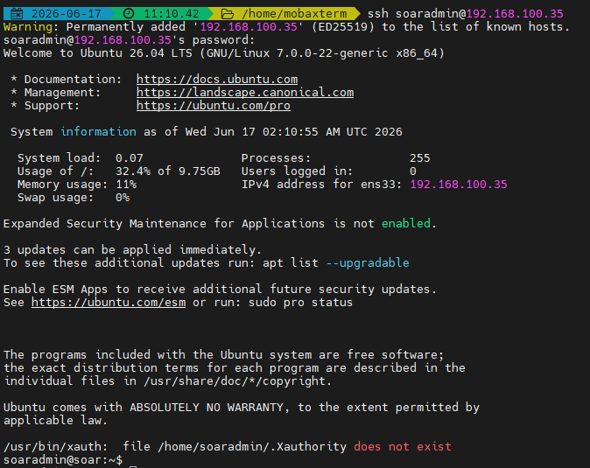Click 'sudo pro status' command text
590x468 pixels.
(300, 303)
